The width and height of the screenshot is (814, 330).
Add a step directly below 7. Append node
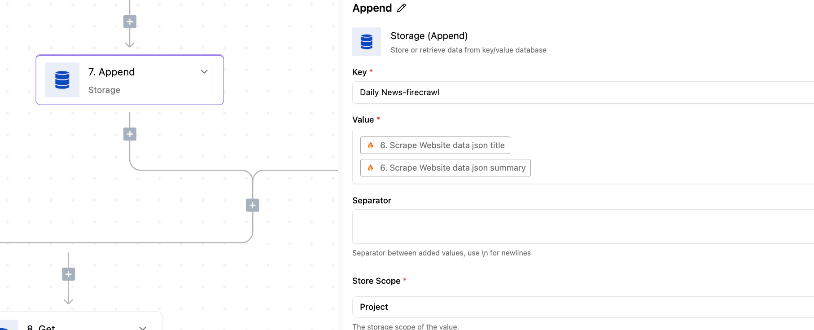pyautogui.click(x=130, y=134)
